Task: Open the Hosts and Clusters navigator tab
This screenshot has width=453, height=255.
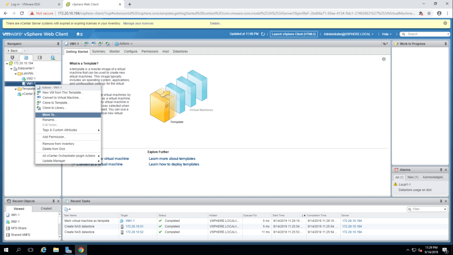Action: (12, 58)
